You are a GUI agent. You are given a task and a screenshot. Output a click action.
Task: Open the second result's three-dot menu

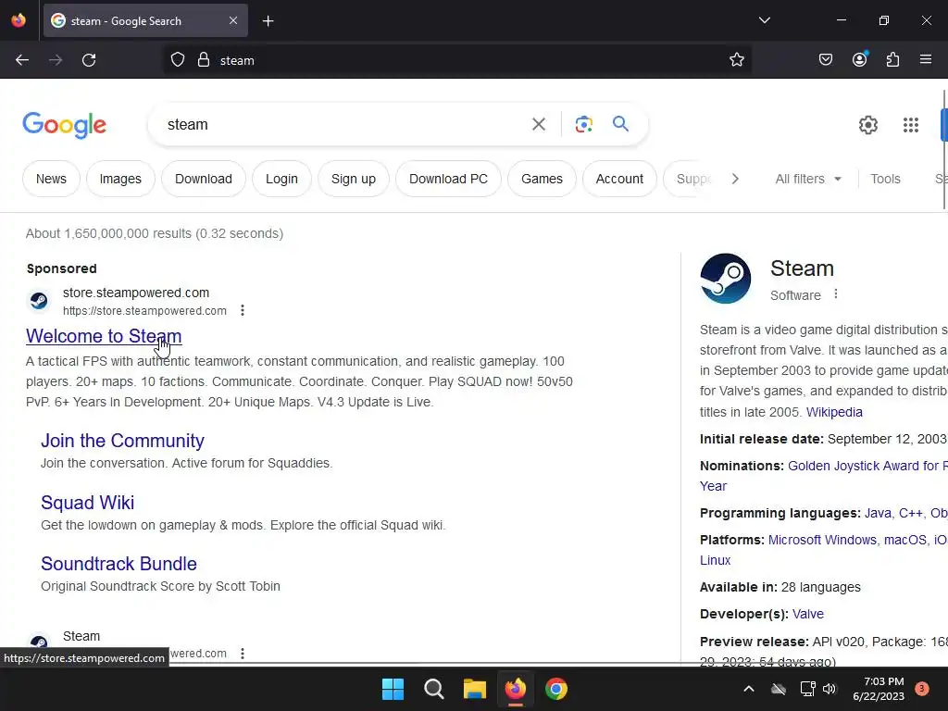(x=243, y=654)
